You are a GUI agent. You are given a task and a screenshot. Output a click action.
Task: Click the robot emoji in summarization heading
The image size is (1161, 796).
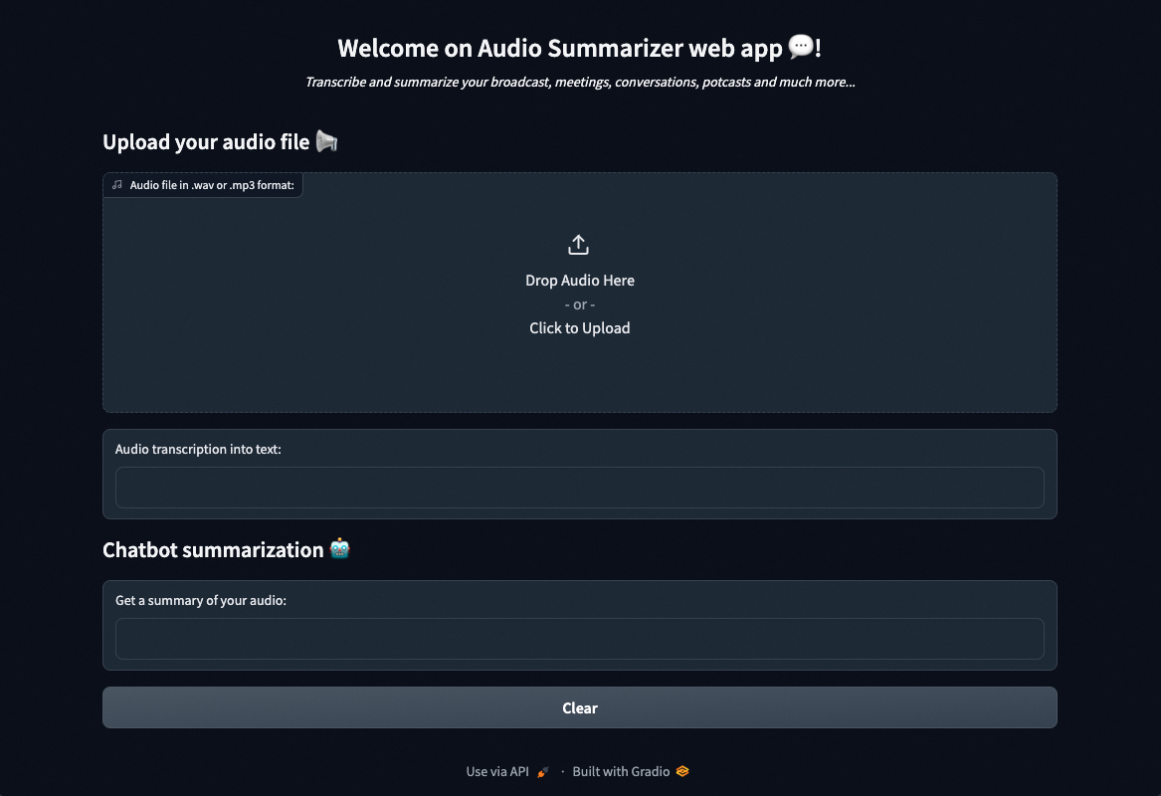[x=339, y=548]
